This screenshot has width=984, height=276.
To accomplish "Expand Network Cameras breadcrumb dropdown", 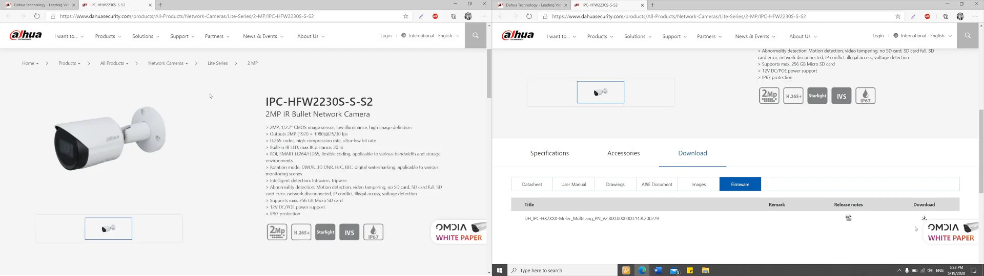I will [168, 63].
